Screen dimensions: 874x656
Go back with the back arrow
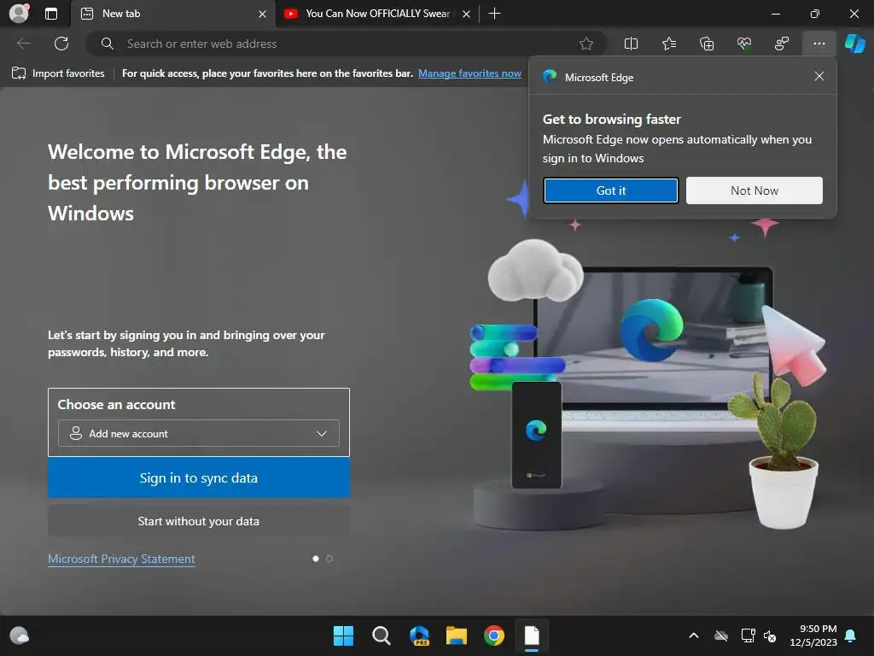(x=23, y=44)
